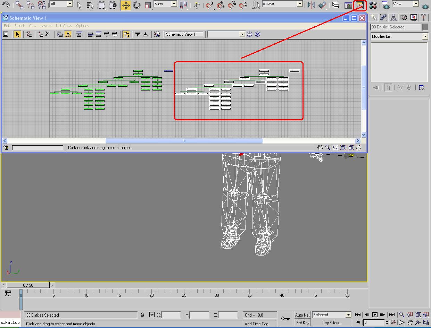The height and width of the screenshot is (328, 431).
Task: Click the Zoom magnifier in Schematic View
Action: (x=328, y=148)
